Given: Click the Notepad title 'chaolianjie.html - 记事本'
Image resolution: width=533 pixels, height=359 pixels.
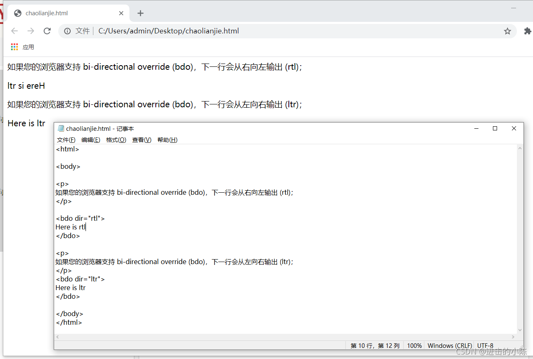Looking at the screenshot, I should 100,129.
